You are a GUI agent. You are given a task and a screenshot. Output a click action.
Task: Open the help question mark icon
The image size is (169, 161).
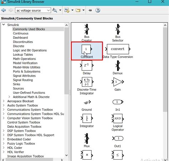98,10
